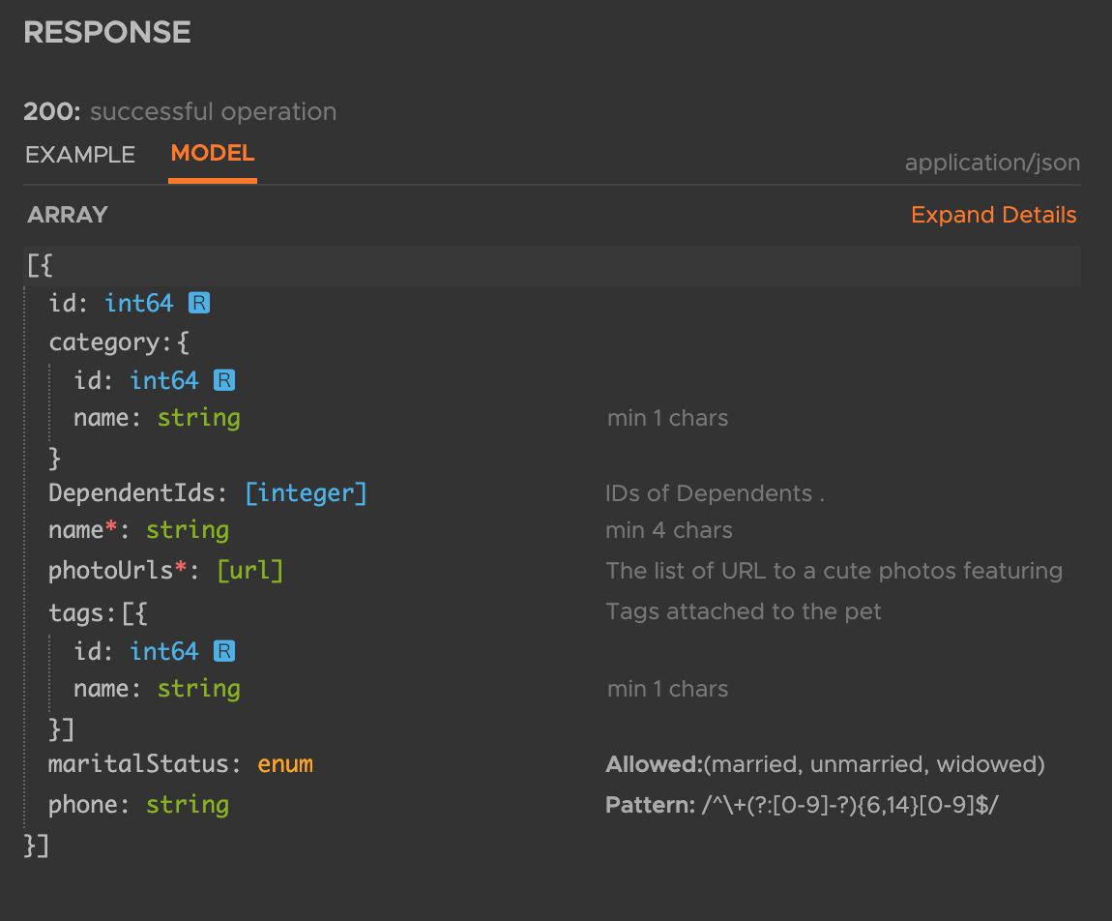Click the phone pattern regex text

[x=849, y=805]
